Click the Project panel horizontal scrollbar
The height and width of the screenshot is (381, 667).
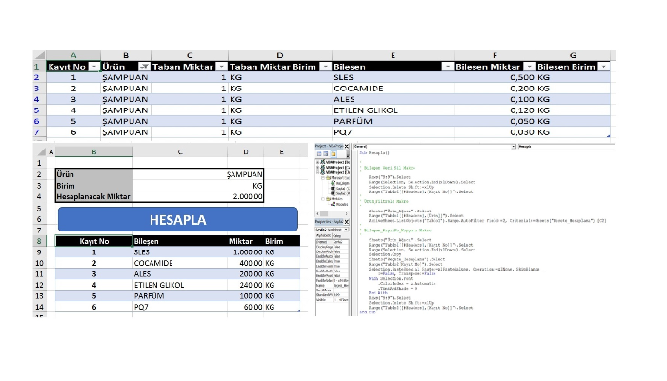coord(333,214)
